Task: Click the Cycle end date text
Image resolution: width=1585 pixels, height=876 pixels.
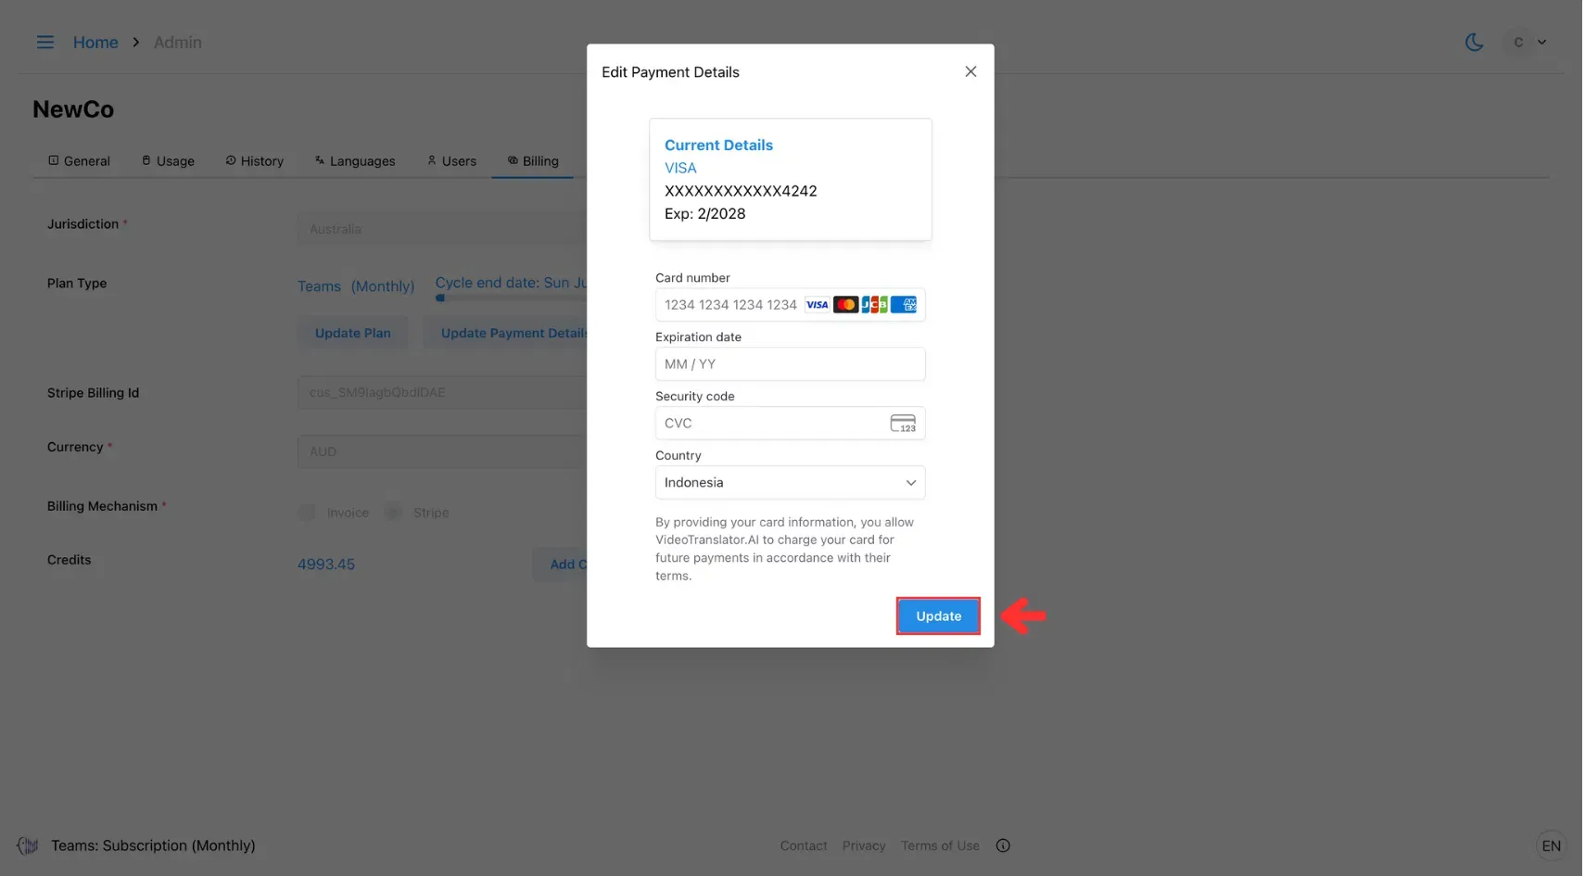Action: (x=511, y=283)
